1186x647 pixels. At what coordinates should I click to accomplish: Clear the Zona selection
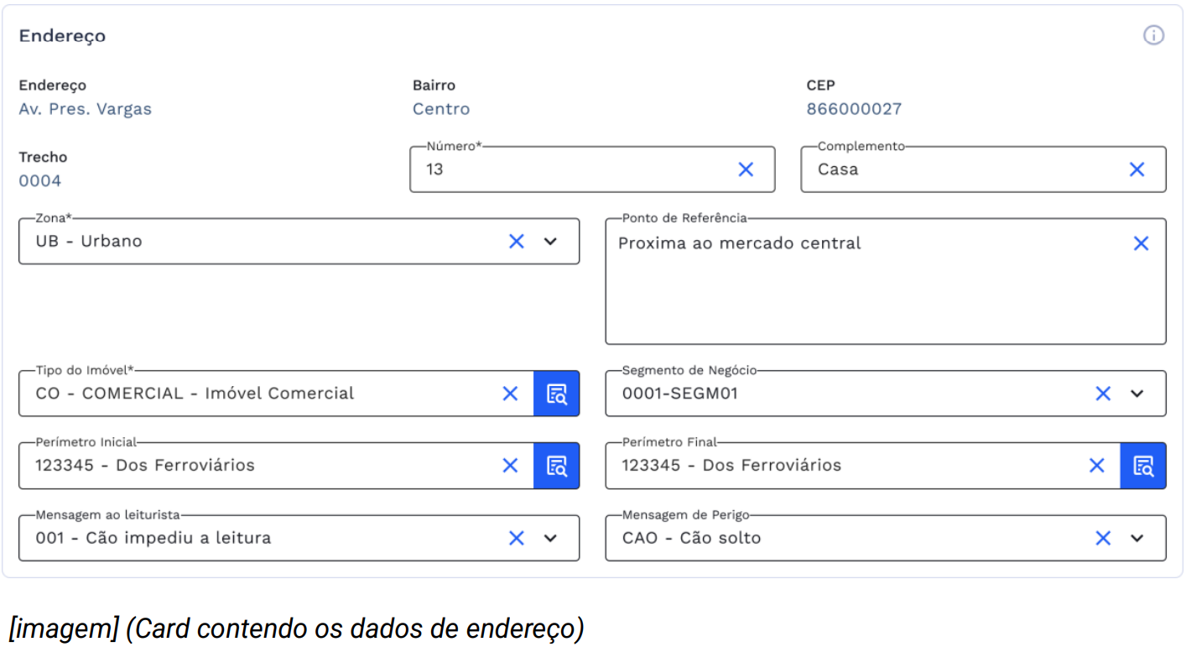tap(516, 242)
